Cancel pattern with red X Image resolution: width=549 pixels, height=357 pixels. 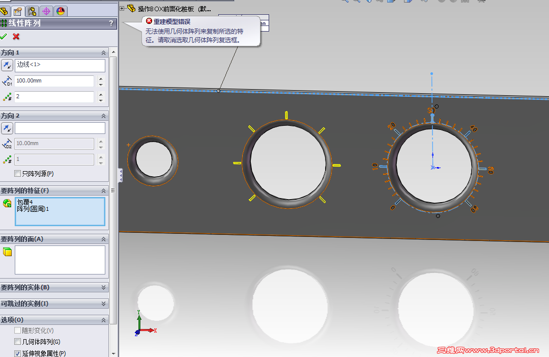pyautogui.click(x=16, y=37)
